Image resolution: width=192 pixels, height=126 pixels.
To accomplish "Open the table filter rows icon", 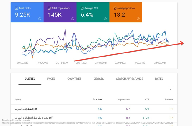I will (x=171, y=89).
